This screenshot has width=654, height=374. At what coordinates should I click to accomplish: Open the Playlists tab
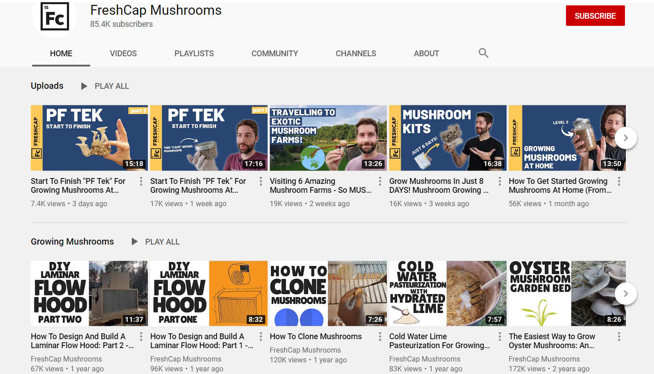(x=194, y=54)
